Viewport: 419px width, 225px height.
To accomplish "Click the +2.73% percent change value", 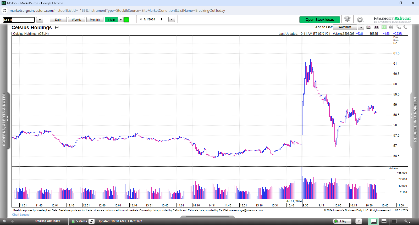I will (x=398, y=34).
